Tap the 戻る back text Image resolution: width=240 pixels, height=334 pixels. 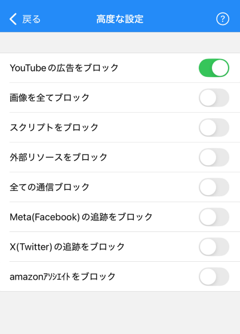pyautogui.click(x=31, y=19)
